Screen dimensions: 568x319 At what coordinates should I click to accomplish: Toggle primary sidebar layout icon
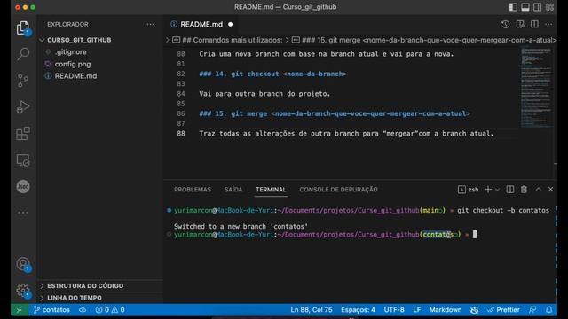(x=513, y=7)
